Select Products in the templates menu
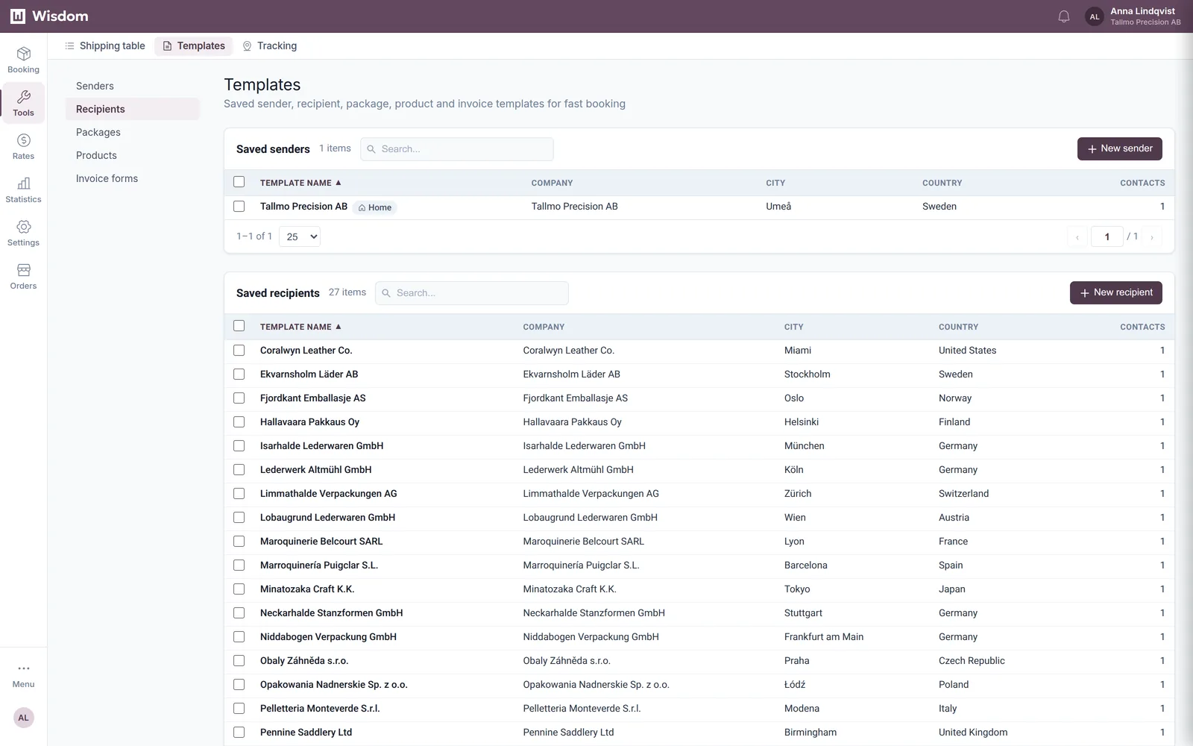This screenshot has height=746, width=1193. [x=133, y=155]
